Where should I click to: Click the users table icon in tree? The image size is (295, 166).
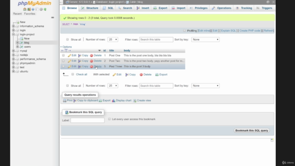22,47
